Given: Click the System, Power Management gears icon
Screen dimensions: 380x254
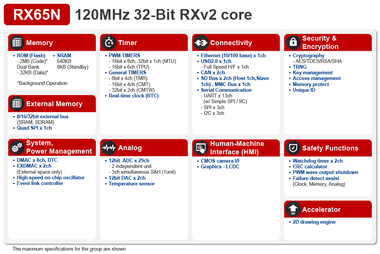Looking at the screenshot, I should point(17,147).
